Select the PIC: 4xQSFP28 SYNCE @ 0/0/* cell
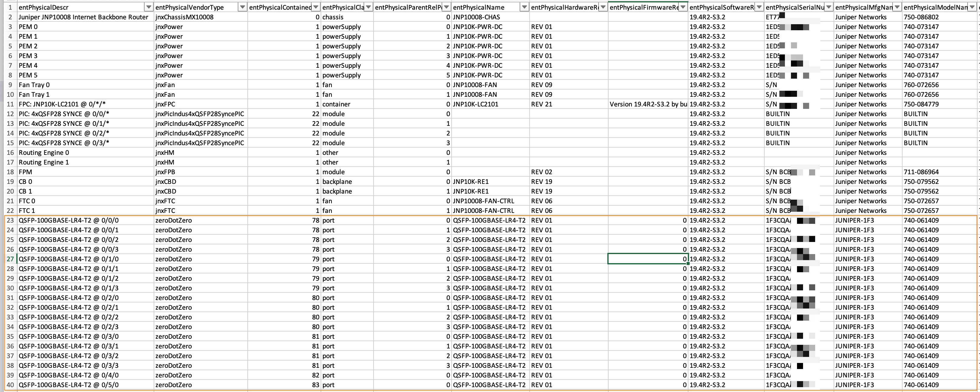The width and height of the screenshot is (980, 392). [x=85, y=114]
